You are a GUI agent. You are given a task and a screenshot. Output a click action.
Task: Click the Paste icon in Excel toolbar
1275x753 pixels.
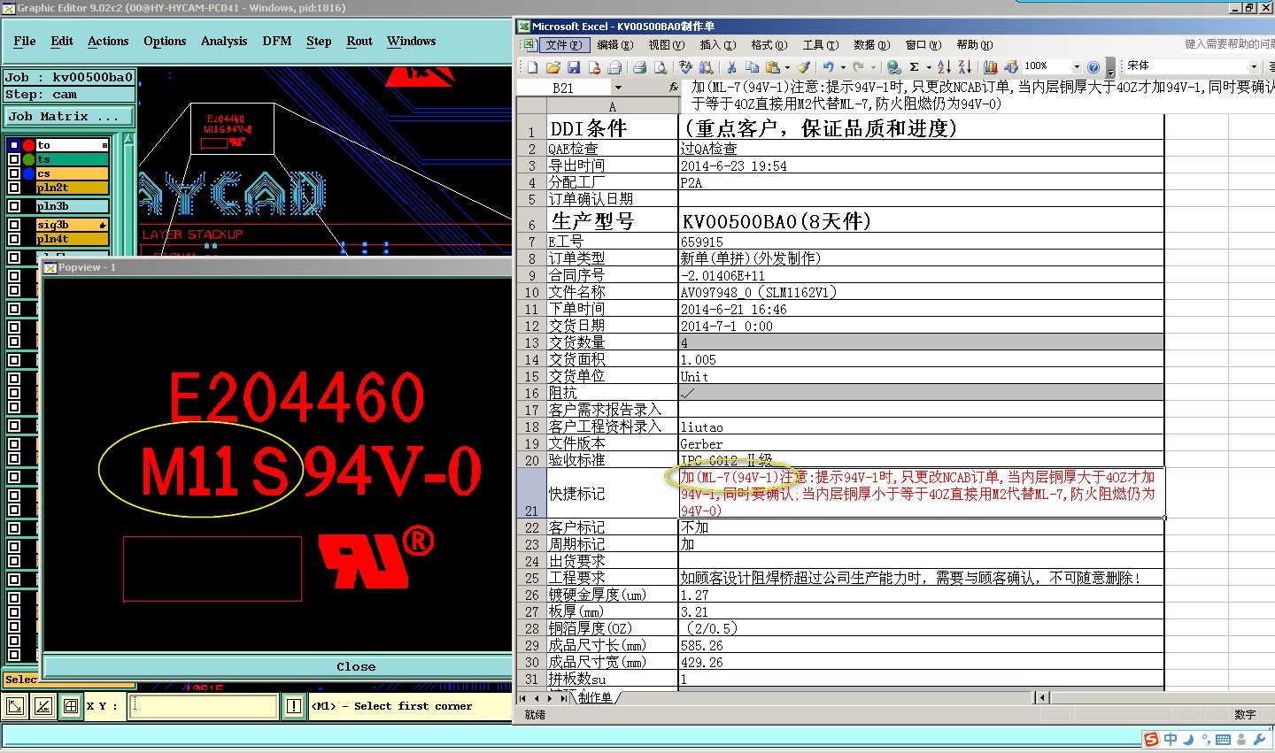[773, 67]
